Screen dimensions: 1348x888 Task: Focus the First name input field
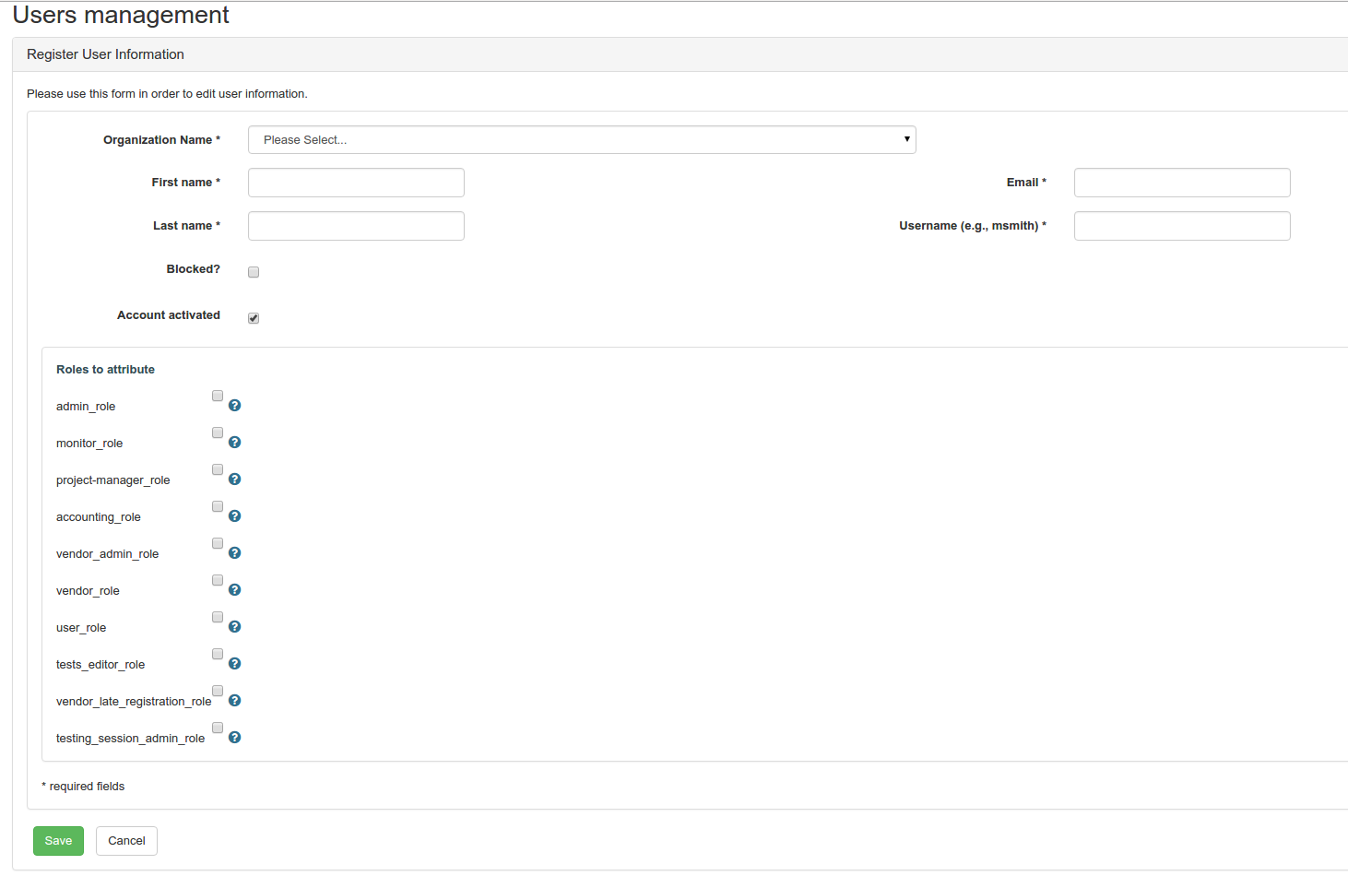click(356, 183)
